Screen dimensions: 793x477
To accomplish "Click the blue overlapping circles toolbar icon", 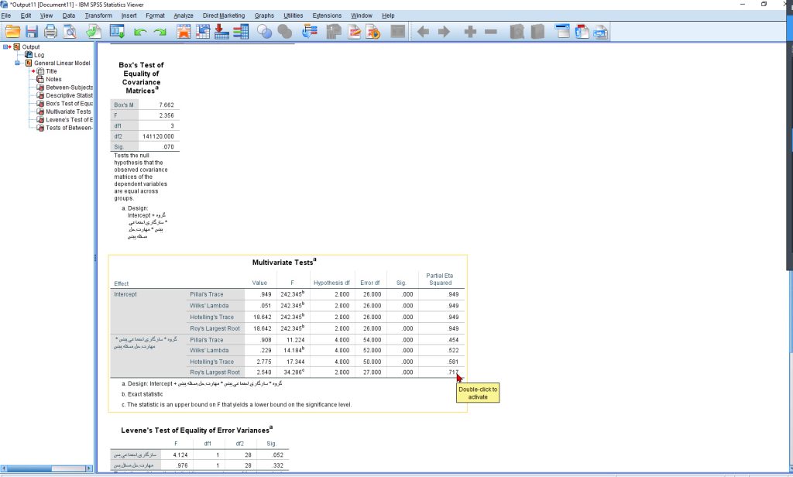I will tap(265, 32).
